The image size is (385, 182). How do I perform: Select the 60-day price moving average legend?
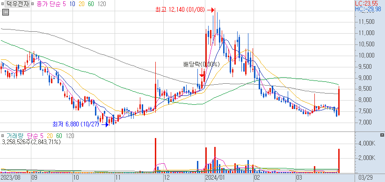point(91,4)
